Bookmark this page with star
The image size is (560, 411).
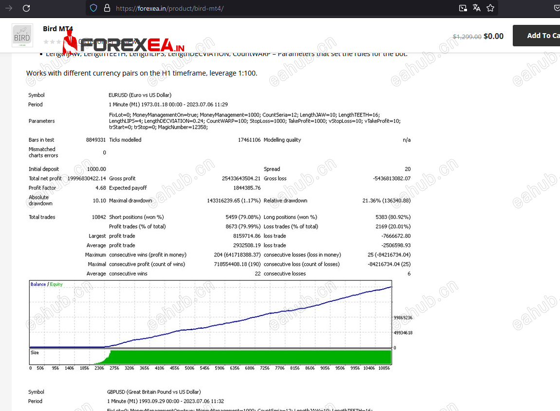point(490,8)
